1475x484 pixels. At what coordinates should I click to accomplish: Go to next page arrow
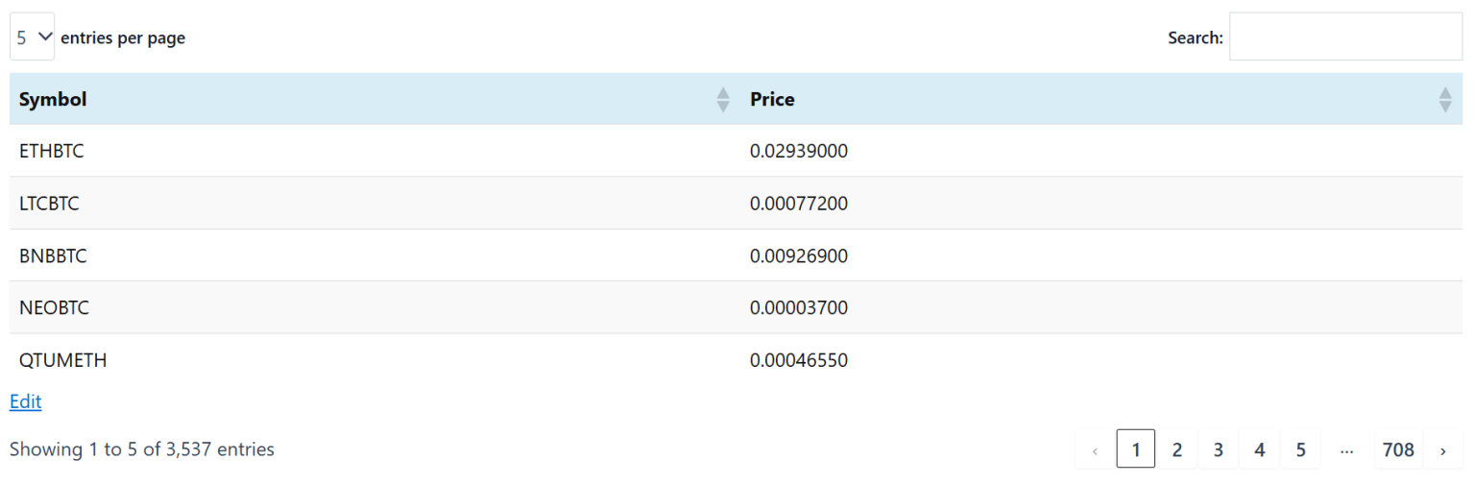pyautogui.click(x=1442, y=449)
